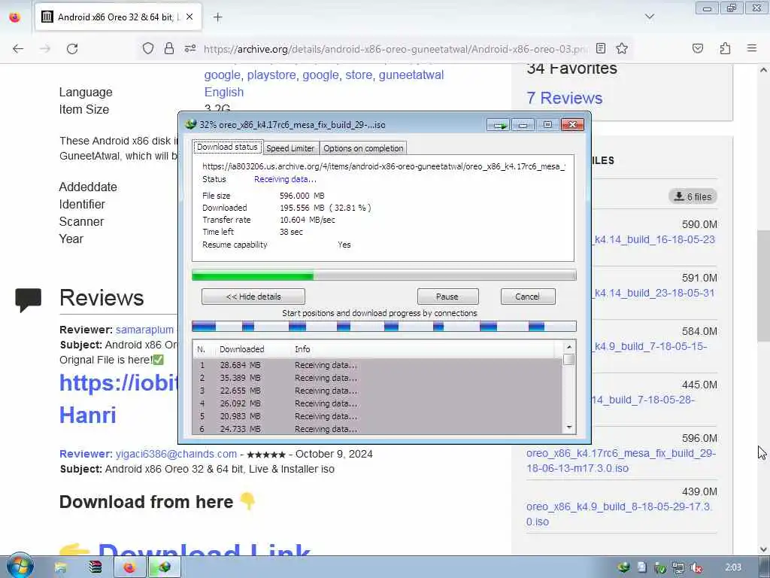Viewport: 770px width, 578px height.
Task: Click the 6 files download button
Action: point(693,196)
